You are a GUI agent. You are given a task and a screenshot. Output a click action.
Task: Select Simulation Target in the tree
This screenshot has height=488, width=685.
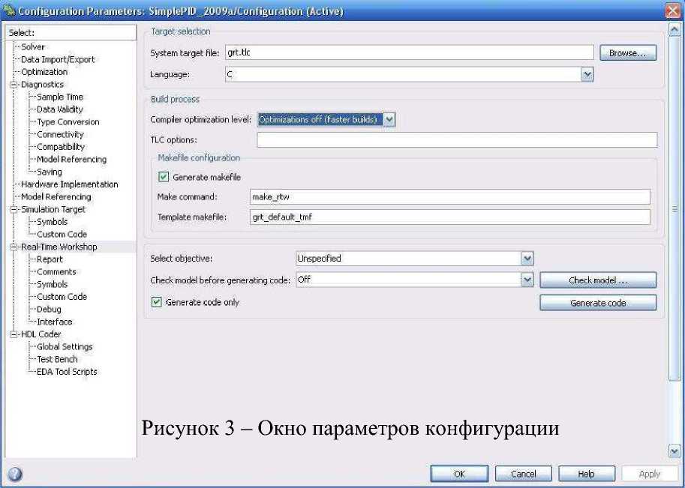[x=53, y=209]
